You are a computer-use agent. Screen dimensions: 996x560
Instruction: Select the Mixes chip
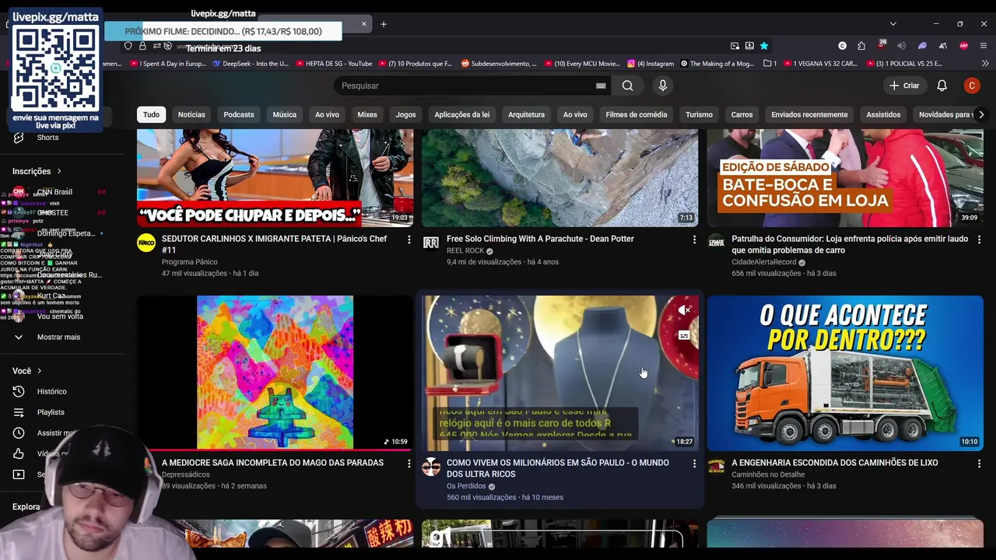(x=367, y=114)
